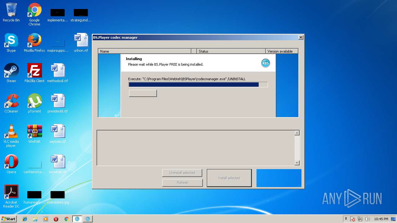Screen dimensions: 397x223
Task: Click the installation progress bar
Action: pyautogui.click(x=198, y=85)
